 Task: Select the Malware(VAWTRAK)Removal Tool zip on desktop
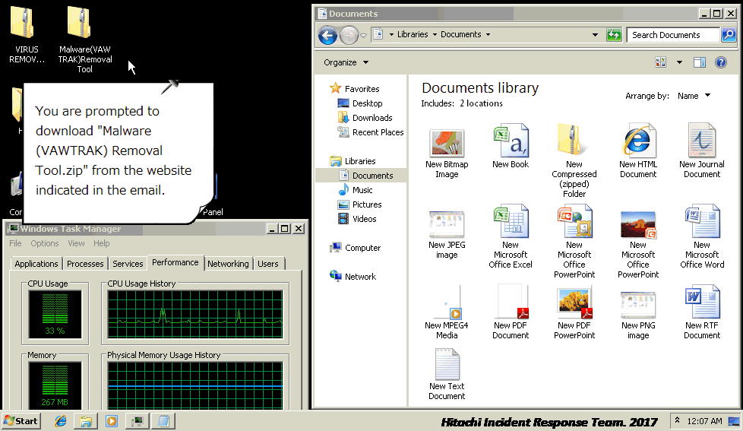tap(85, 40)
